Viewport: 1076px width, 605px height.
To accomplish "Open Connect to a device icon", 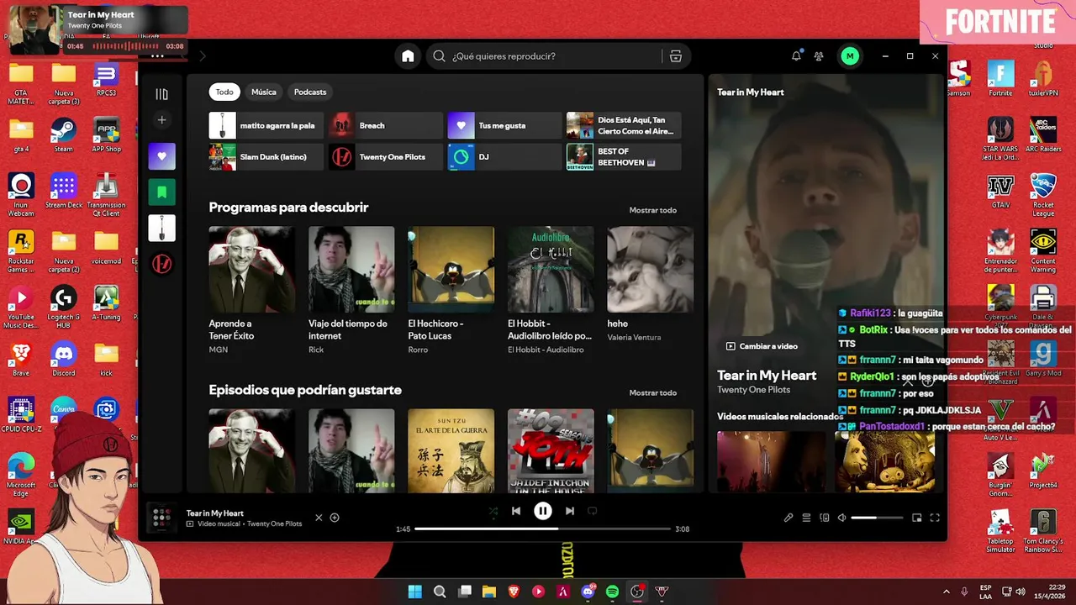I will pos(824,518).
